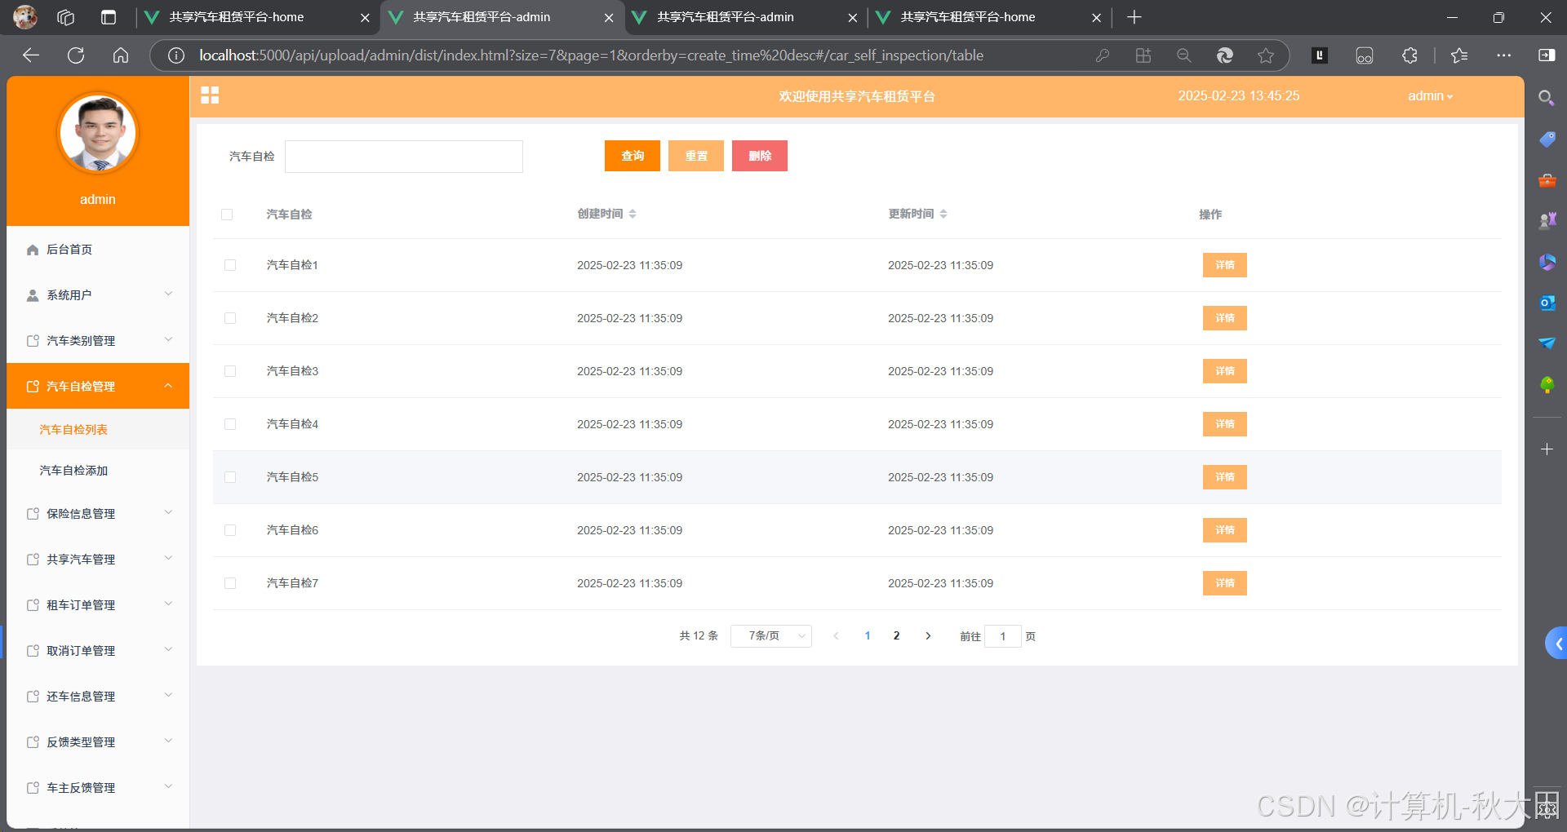Check the 汽车自检1 row checkbox
This screenshot has height=832, width=1567.
(230, 265)
